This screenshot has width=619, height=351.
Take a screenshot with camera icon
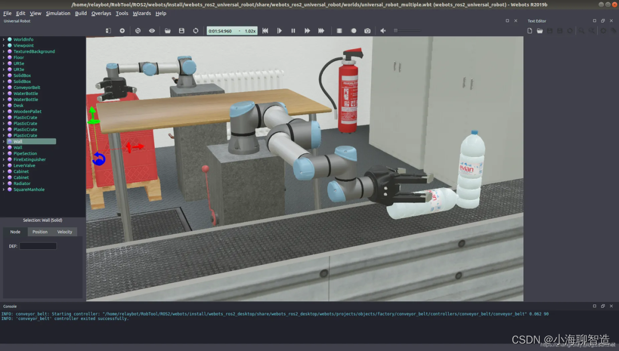(x=367, y=31)
